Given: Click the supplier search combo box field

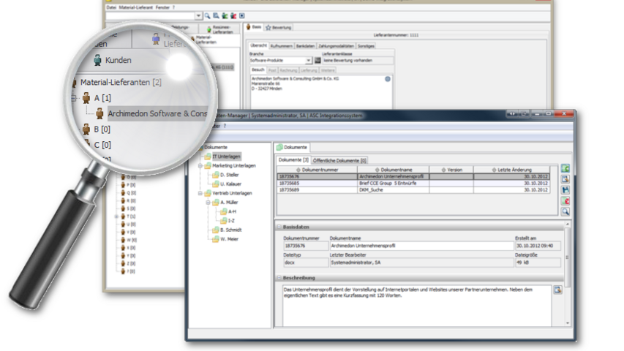Looking at the screenshot, I should [x=150, y=16].
